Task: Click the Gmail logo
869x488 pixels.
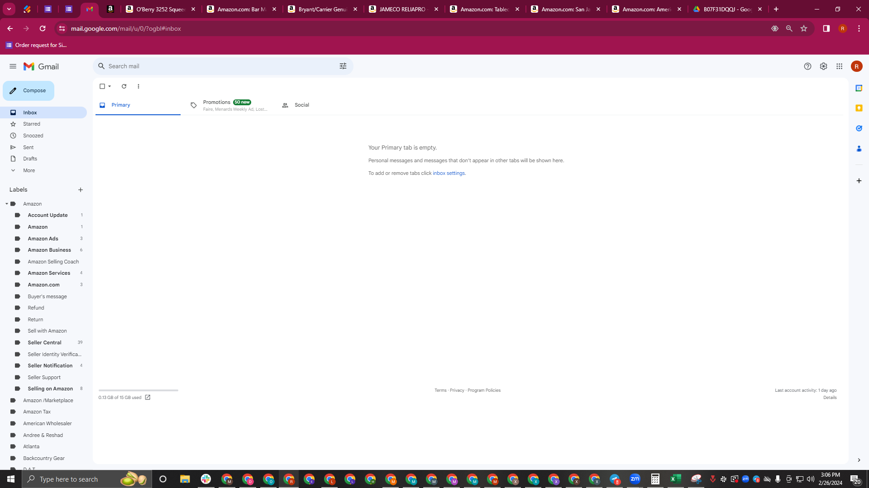Action: [x=41, y=66]
